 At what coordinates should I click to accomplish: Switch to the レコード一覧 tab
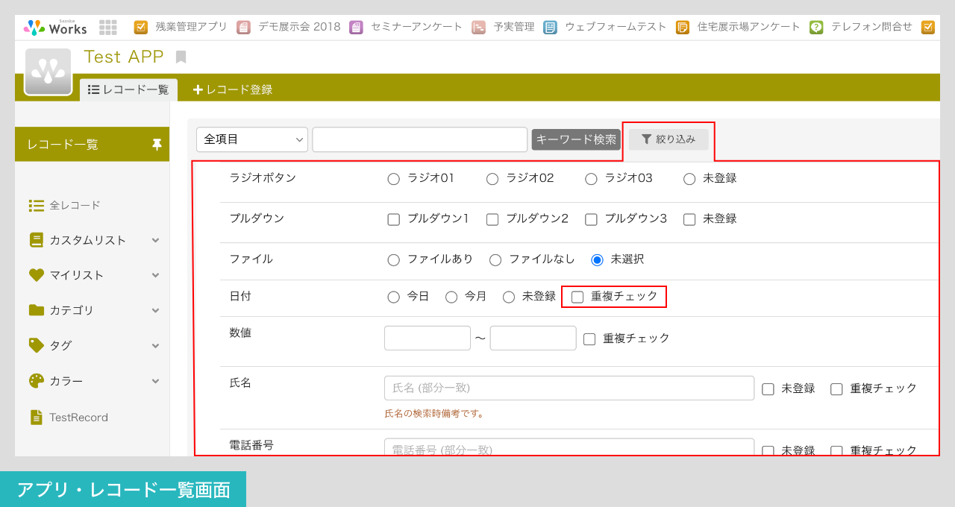(x=128, y=89)
